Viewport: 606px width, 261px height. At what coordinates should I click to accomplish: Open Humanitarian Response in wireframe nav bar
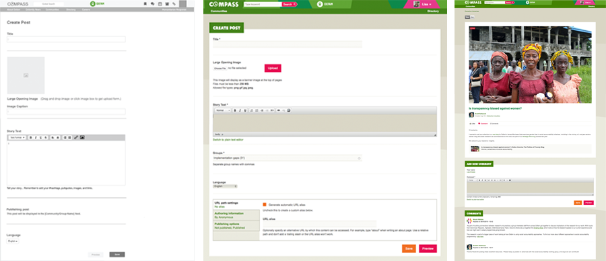(174, 9)
